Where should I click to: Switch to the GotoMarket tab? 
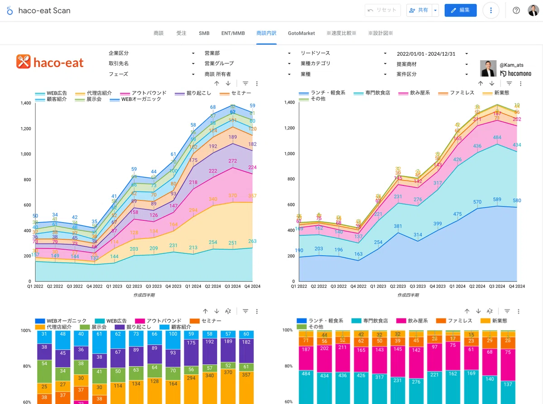(x=301, y=33)
